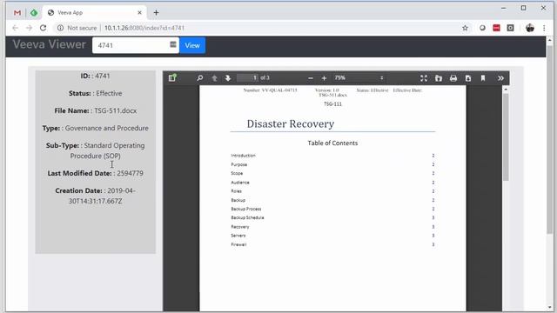Click the Roles contents entry
Screen dimensions: 557x313
[236, 191]
